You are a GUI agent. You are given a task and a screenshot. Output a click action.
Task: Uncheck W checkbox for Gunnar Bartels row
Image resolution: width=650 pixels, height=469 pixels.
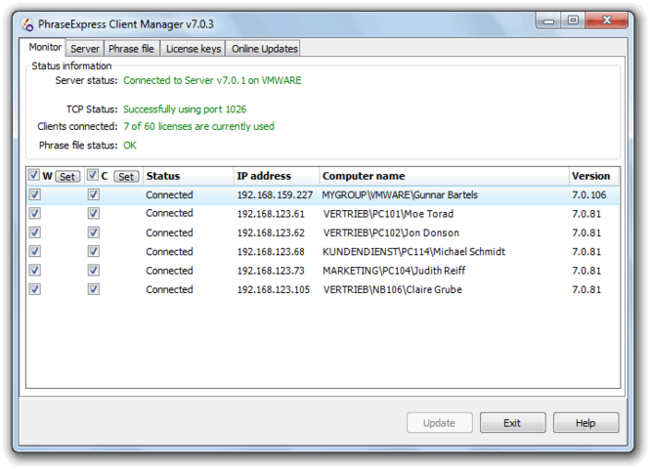pyautogui.click(x=35, y=194)
